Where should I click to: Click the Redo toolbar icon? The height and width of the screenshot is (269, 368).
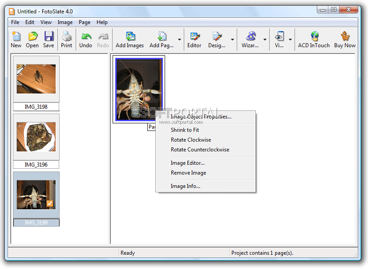(x=103, y=37)
